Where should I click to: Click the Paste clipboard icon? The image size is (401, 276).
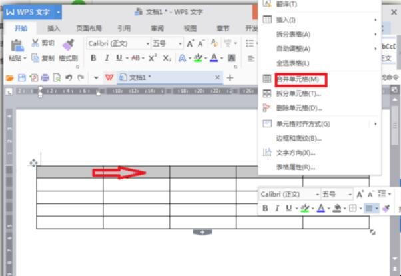pyautogui.click(x=17, y=46)
